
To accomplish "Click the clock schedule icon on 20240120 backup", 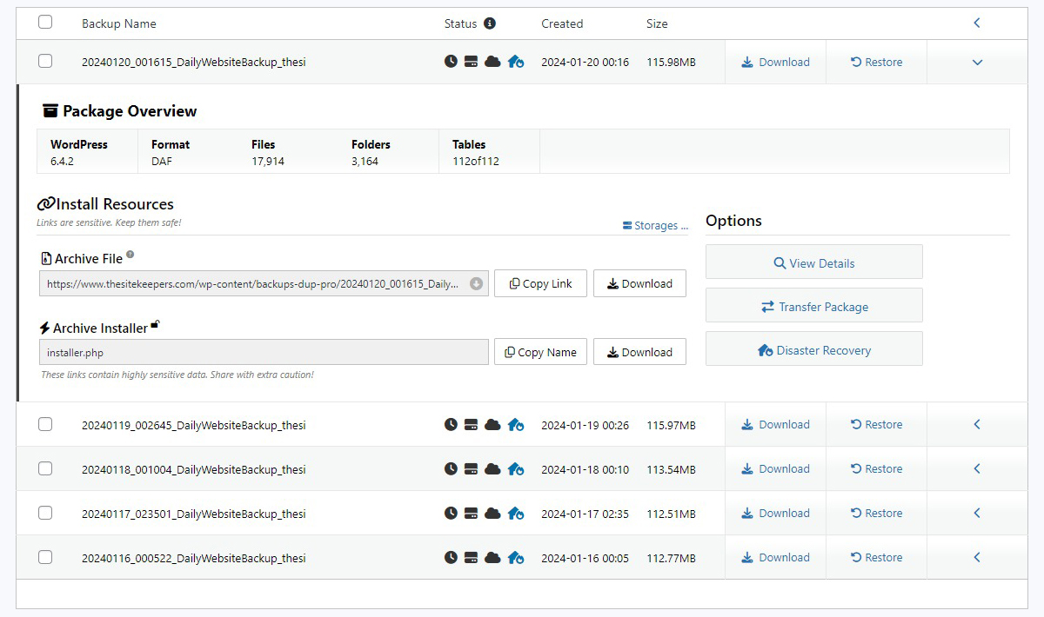I will [451, 62].
